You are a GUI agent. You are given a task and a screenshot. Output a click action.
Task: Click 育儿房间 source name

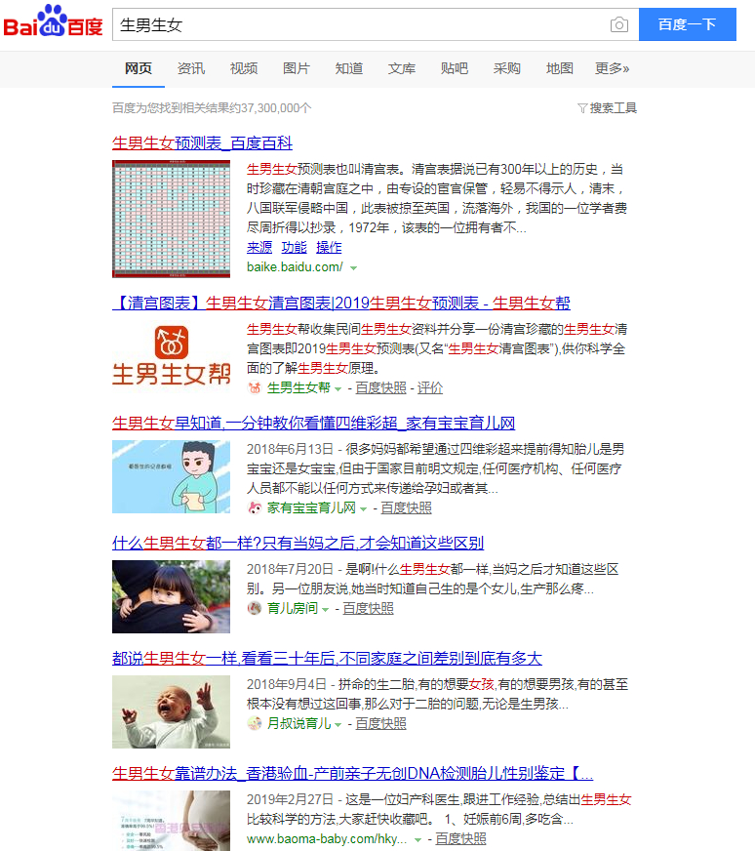(x=293, y=608)
